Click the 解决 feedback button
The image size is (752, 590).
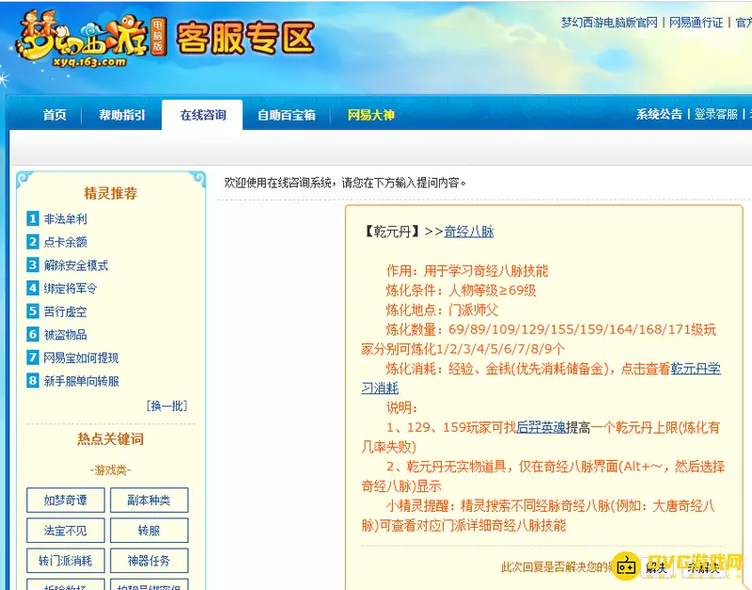point(655,568)
